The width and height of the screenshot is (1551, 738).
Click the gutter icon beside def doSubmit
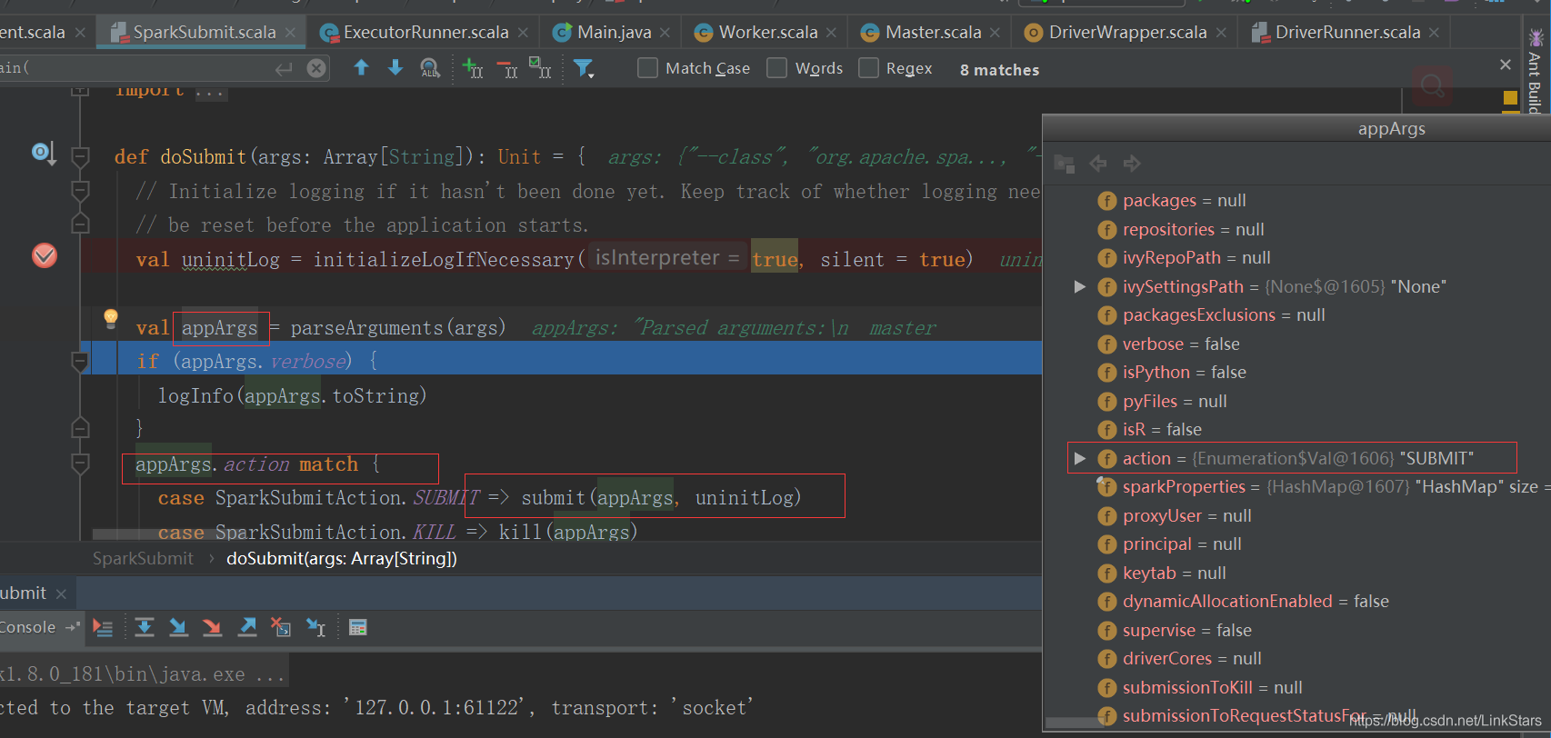[x=44, y=153]
